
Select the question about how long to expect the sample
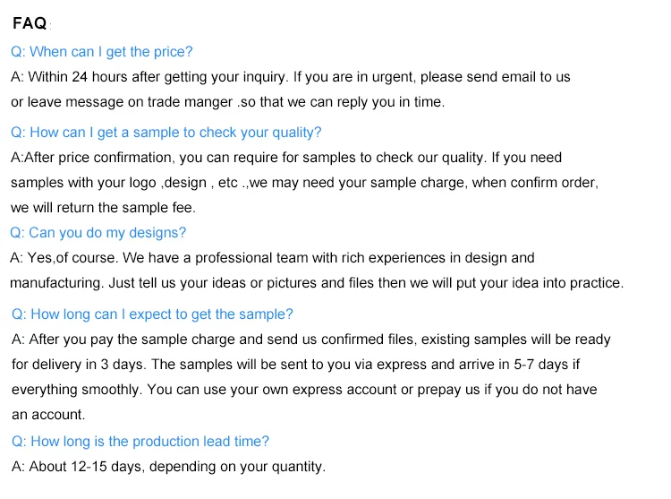coord(152,314)
